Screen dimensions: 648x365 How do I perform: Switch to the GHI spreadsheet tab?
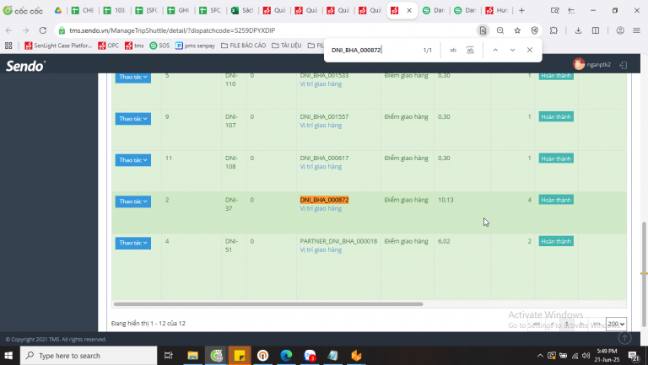[179, 10]
